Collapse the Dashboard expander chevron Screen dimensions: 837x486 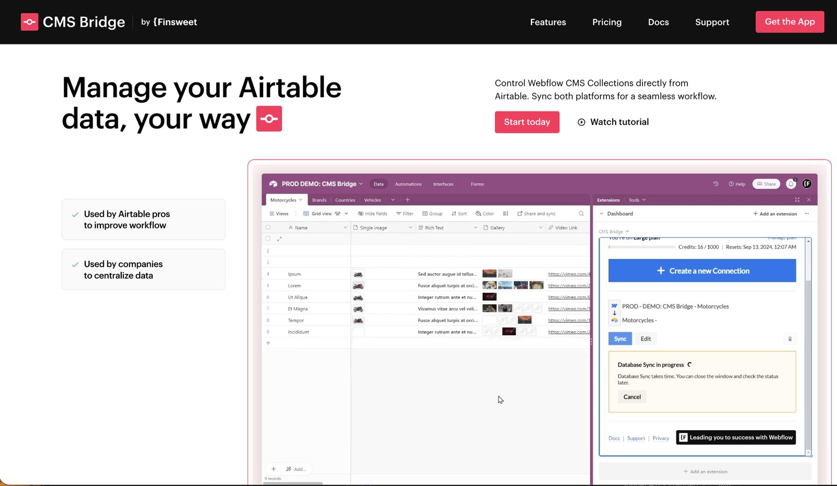pyautogui.click(x=602, y=213)
